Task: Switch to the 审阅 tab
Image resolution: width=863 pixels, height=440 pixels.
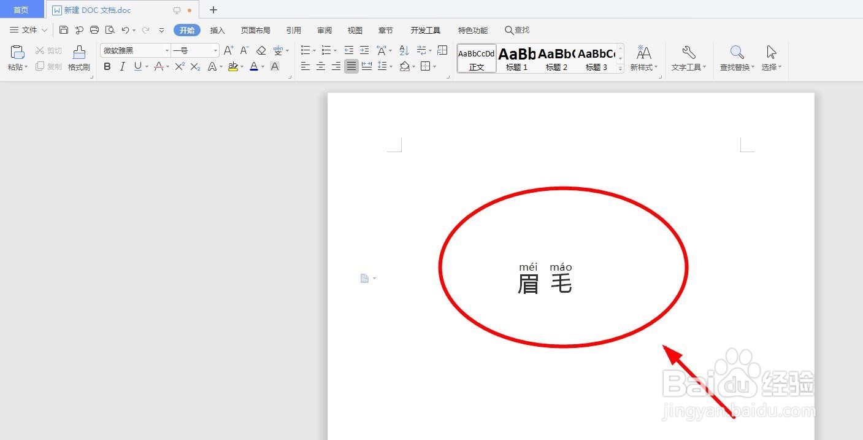Action: click(324, 30)
